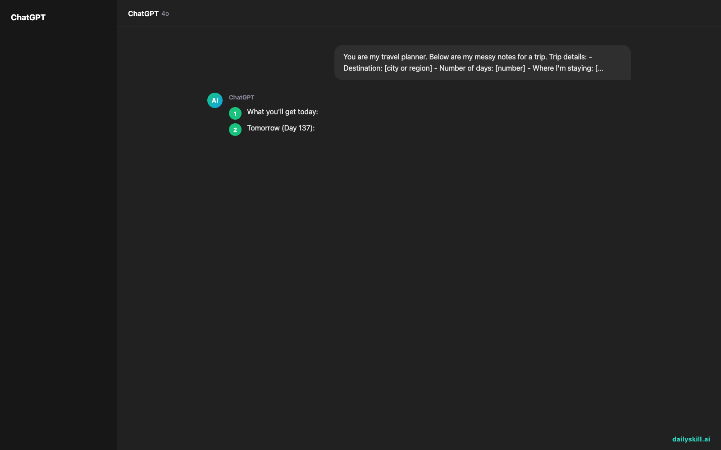Click the green number 2 badge
Viewport: 721px width, 450px height.
(235, 130)
